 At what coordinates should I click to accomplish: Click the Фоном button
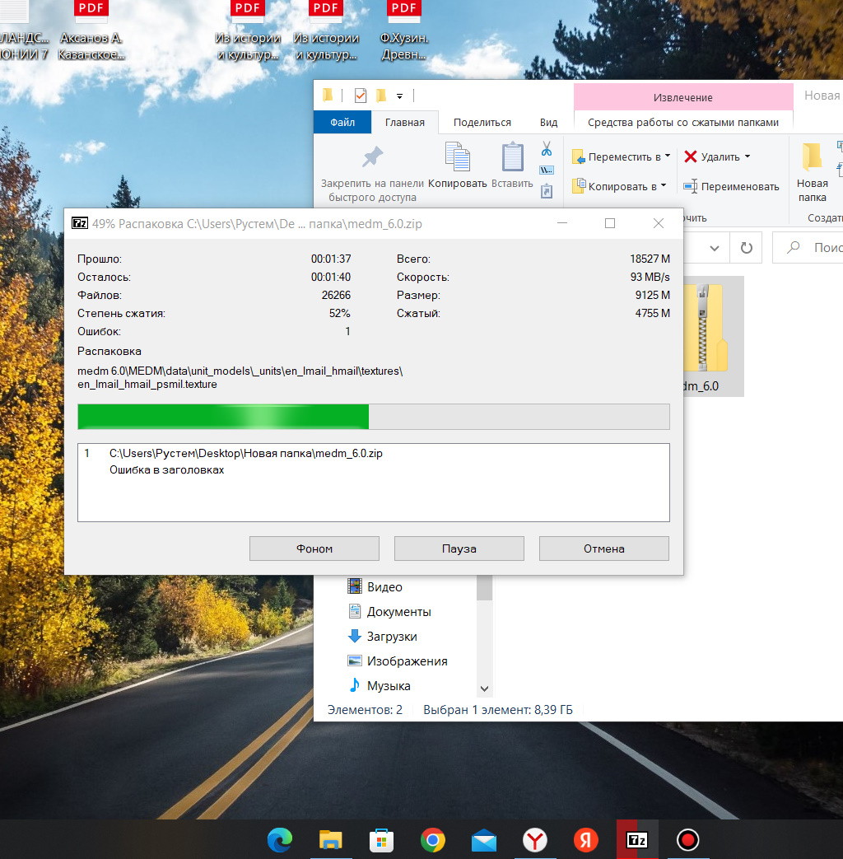314,549
